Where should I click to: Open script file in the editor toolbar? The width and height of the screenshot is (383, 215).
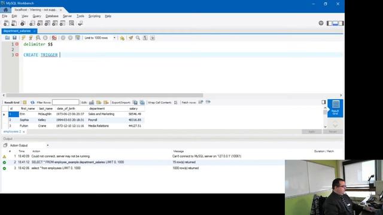7,38
